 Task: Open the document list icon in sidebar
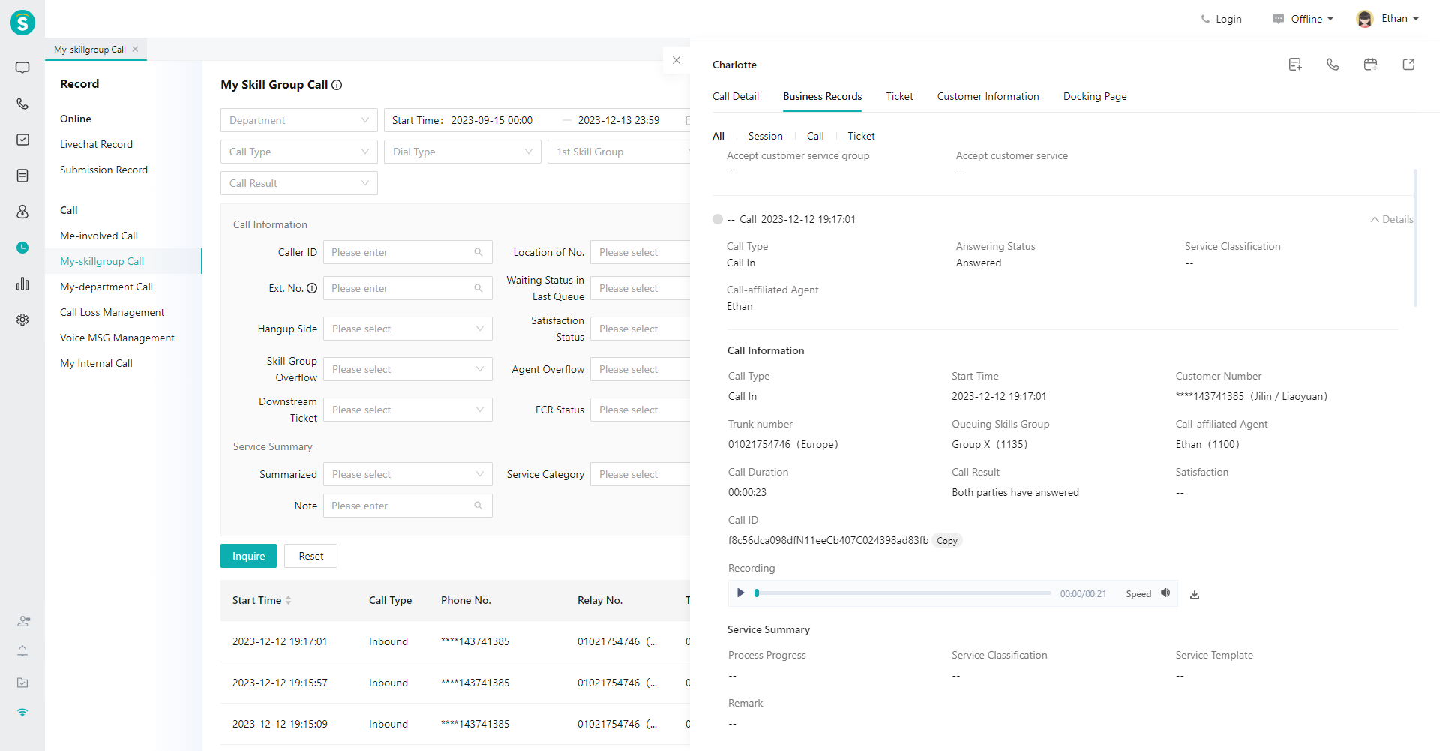click(22, 176)
